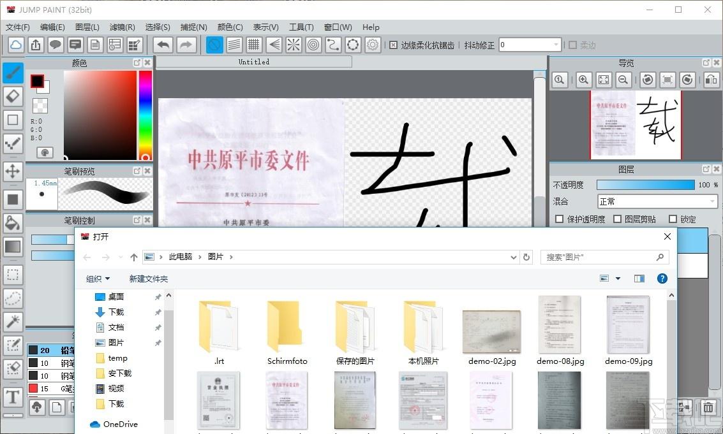Screen dimensions: 723x434
Task: Rotate view right in navigator
Action: (x=687, y=80)
